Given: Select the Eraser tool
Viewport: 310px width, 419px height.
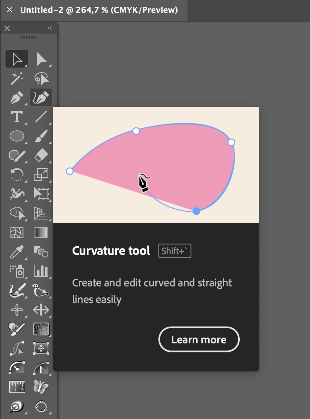Looking at the screenshot, I should pos(41,155).
